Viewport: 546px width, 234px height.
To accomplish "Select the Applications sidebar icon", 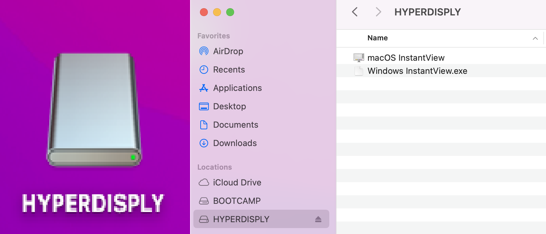I will [204, 88].
